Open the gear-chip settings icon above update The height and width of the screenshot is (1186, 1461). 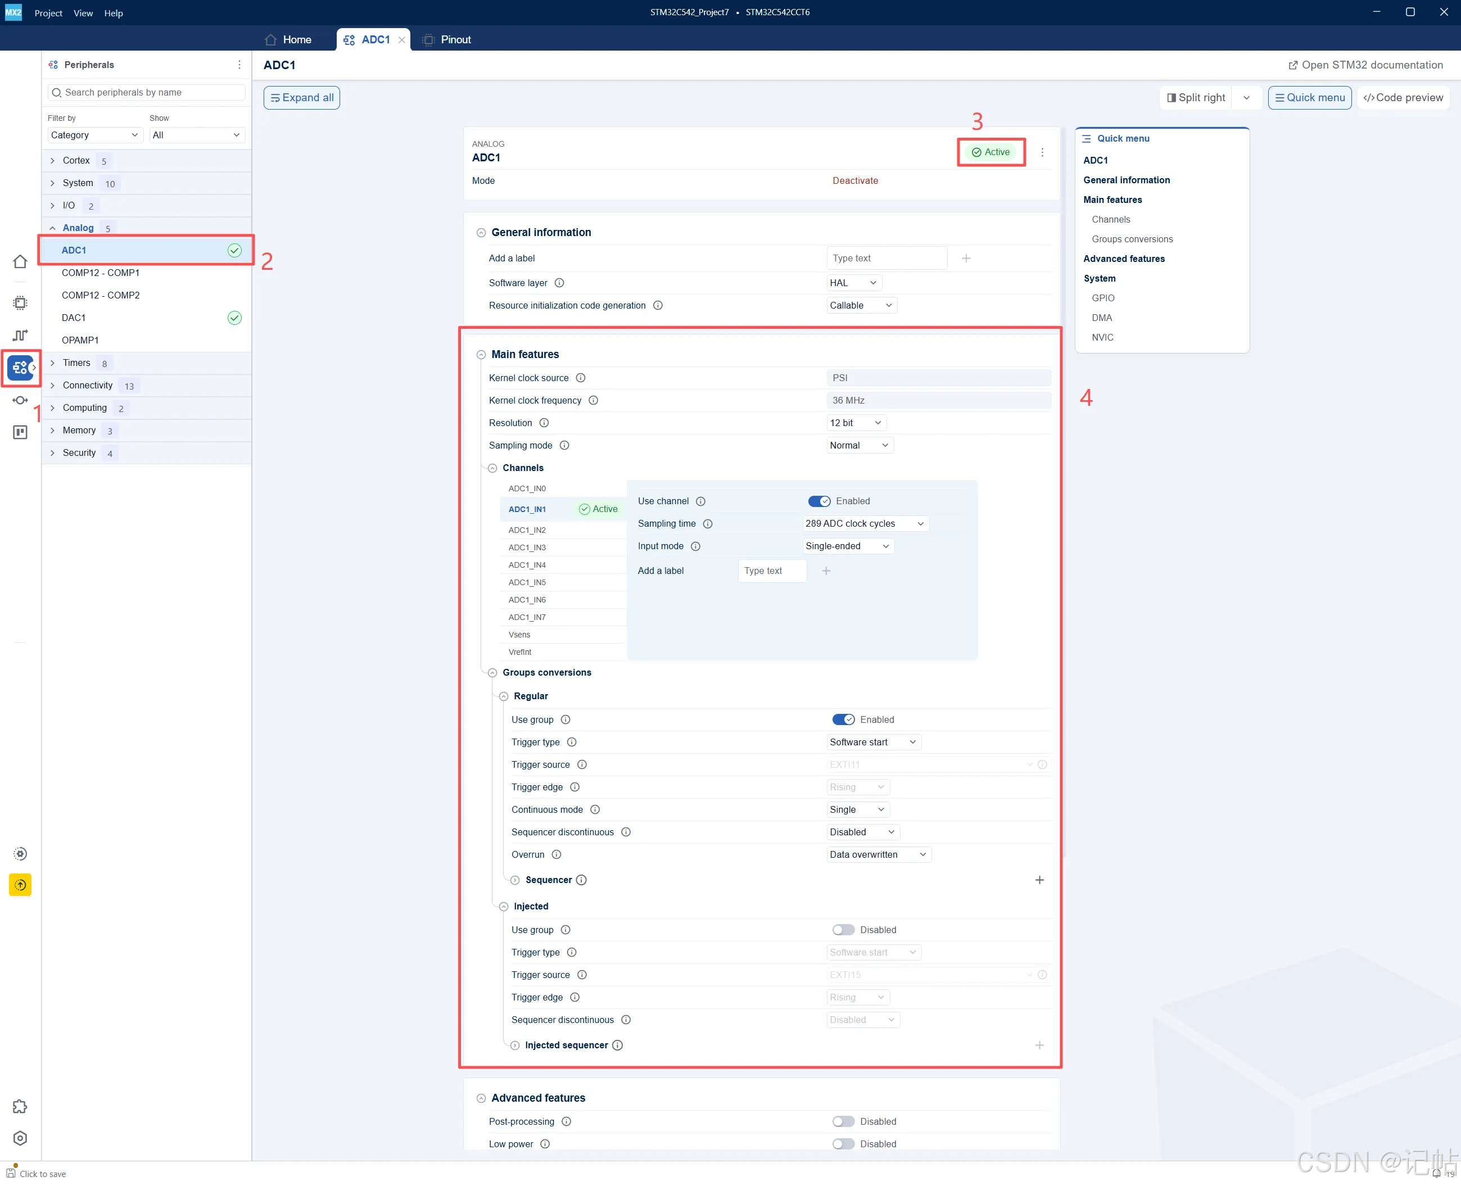pos(20,854)
